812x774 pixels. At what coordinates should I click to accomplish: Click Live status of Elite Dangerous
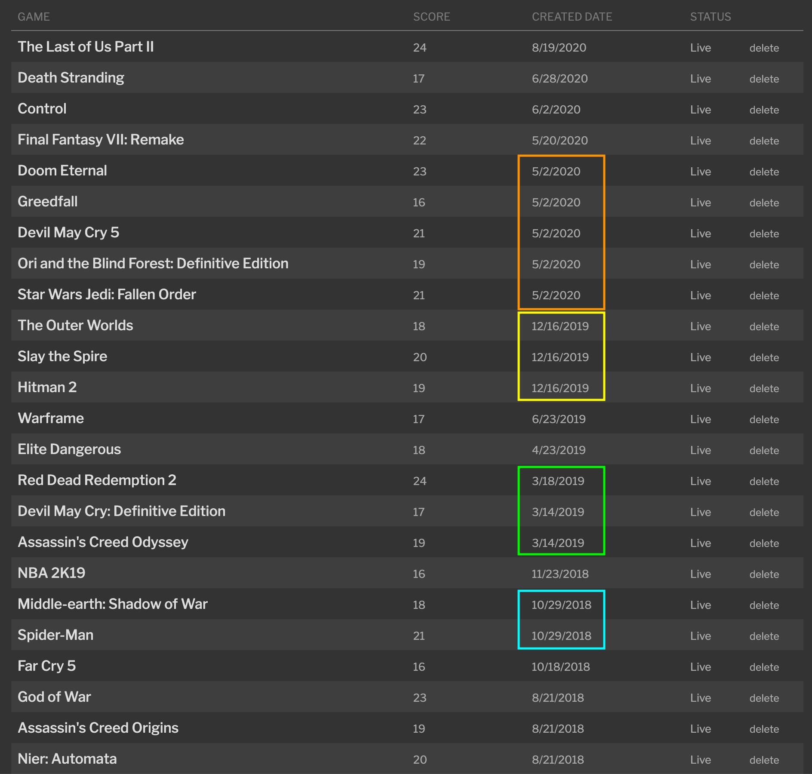point(701,450)
